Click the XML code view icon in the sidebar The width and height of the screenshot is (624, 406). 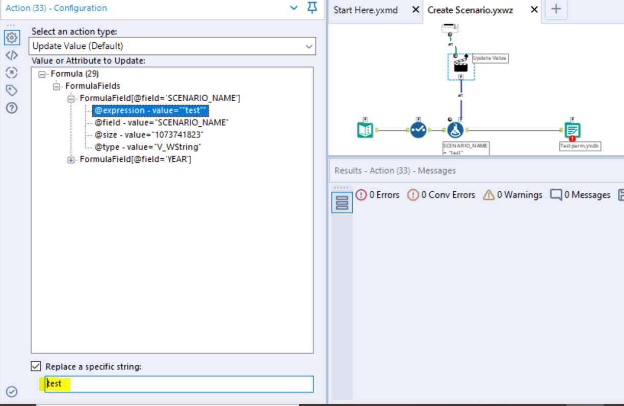[12, 55]
